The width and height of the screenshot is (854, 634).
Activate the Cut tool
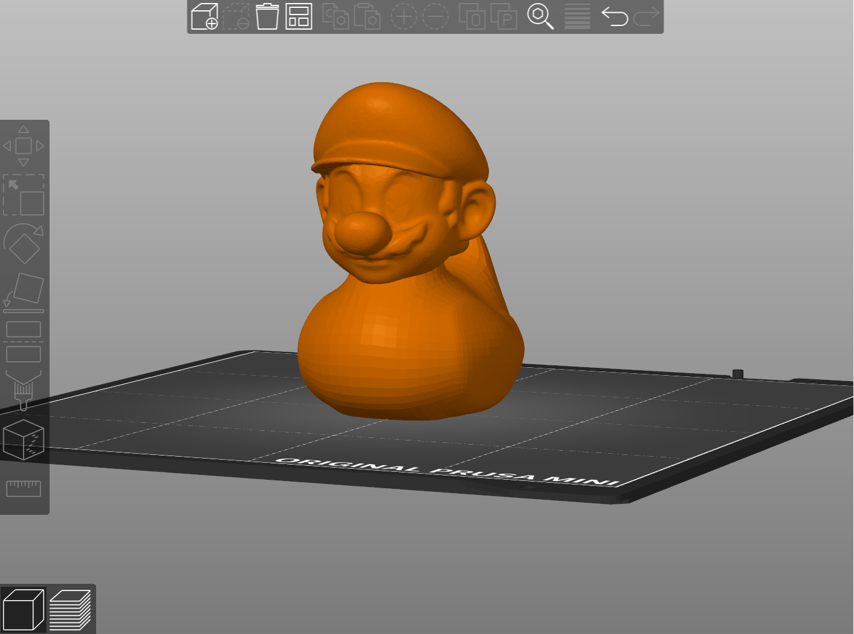pyautogui.click(x=24, y=342)
